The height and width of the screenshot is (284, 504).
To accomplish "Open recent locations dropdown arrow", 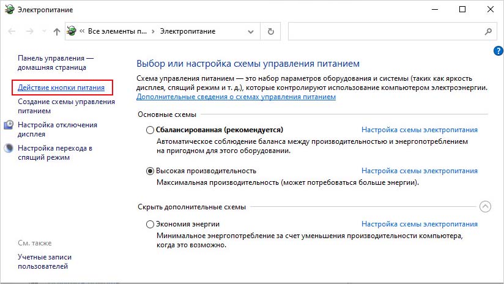I will (44, 31).
